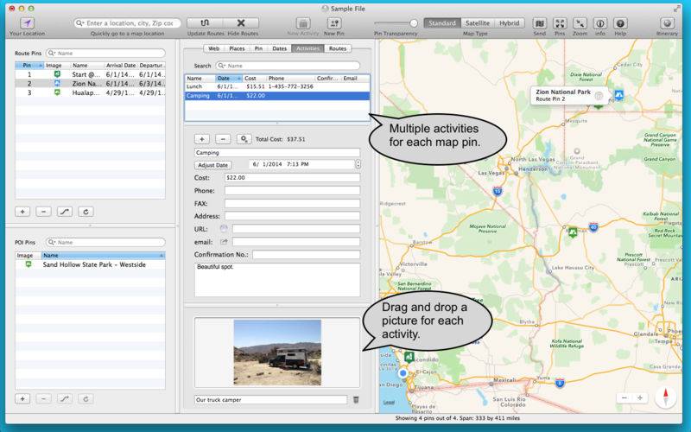Image resolution: width=691 pixels, height=432 pixels.
Task: Click the Zoom toolbar icon
Action: [580, 22]
